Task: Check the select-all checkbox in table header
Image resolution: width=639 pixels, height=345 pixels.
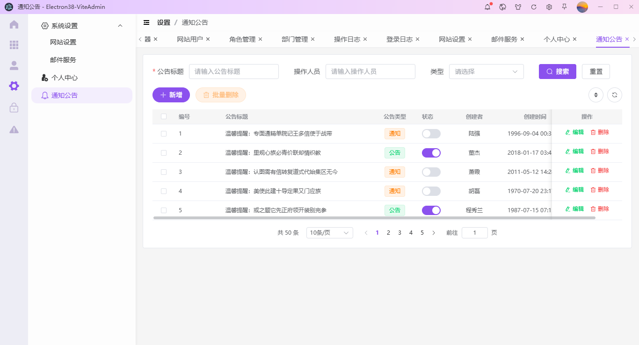Action: [x=163, y=116]
